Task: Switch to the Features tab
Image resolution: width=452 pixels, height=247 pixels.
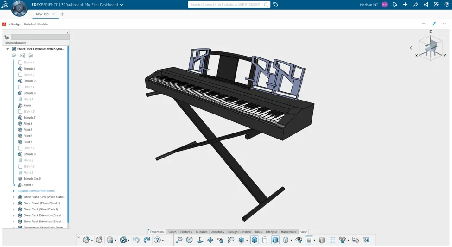Action: [x=186, y=232]
